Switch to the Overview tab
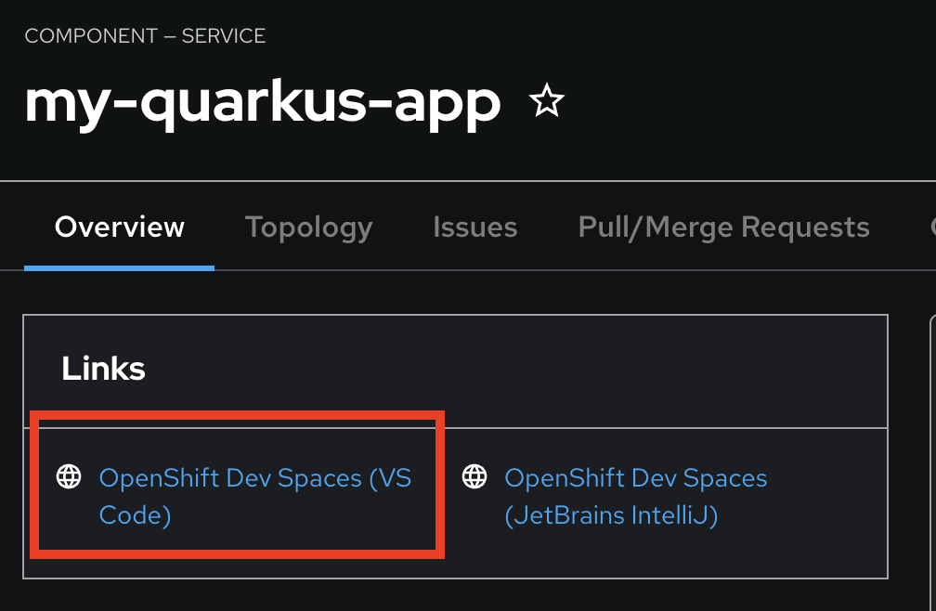Screen dimensions: 936x611 click(120, 227)
